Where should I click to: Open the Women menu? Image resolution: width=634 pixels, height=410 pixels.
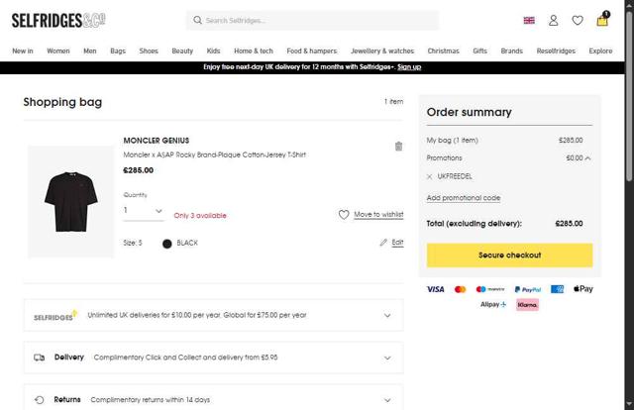point(58,51)
